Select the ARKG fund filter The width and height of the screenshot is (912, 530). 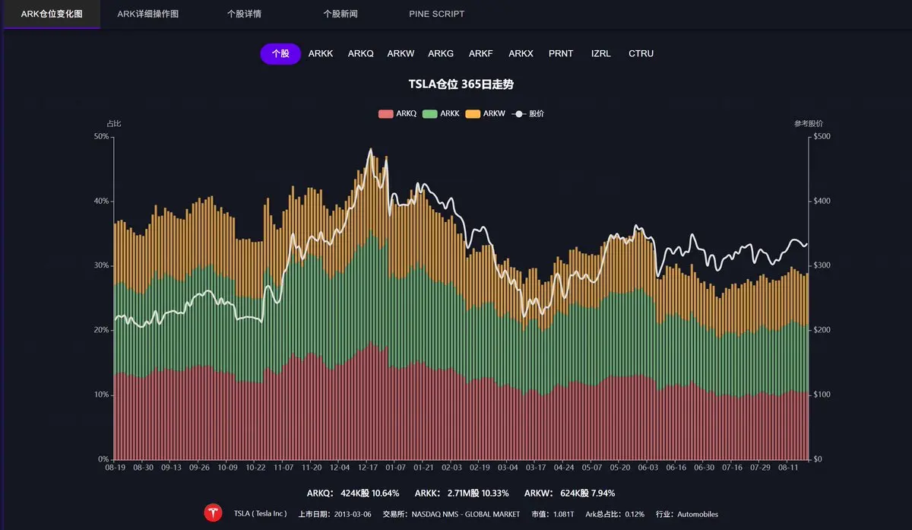click(441, 53)
